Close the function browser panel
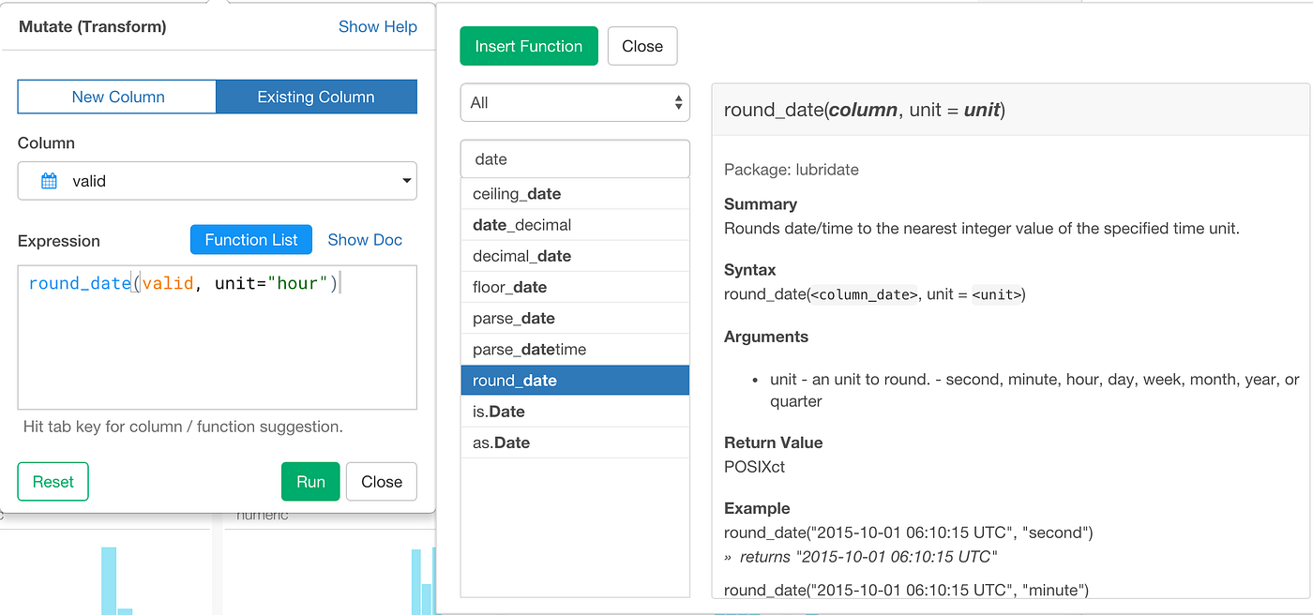The width and height of the screenshot is (1313, 615). tap(641, 45)
